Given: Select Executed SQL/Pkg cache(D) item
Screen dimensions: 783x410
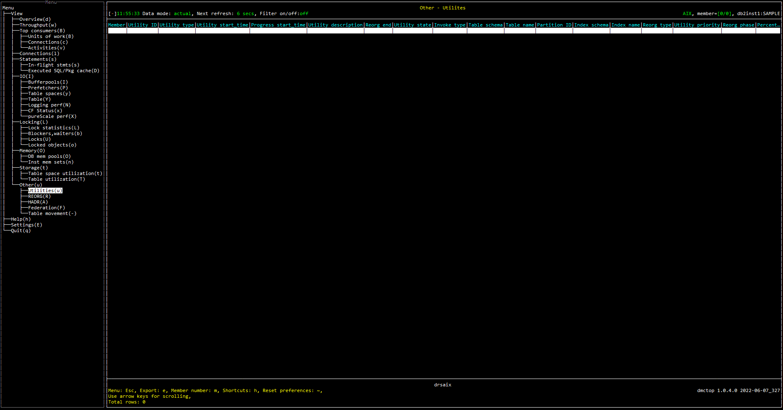Looking at the screenshot, I should (63, 71).
